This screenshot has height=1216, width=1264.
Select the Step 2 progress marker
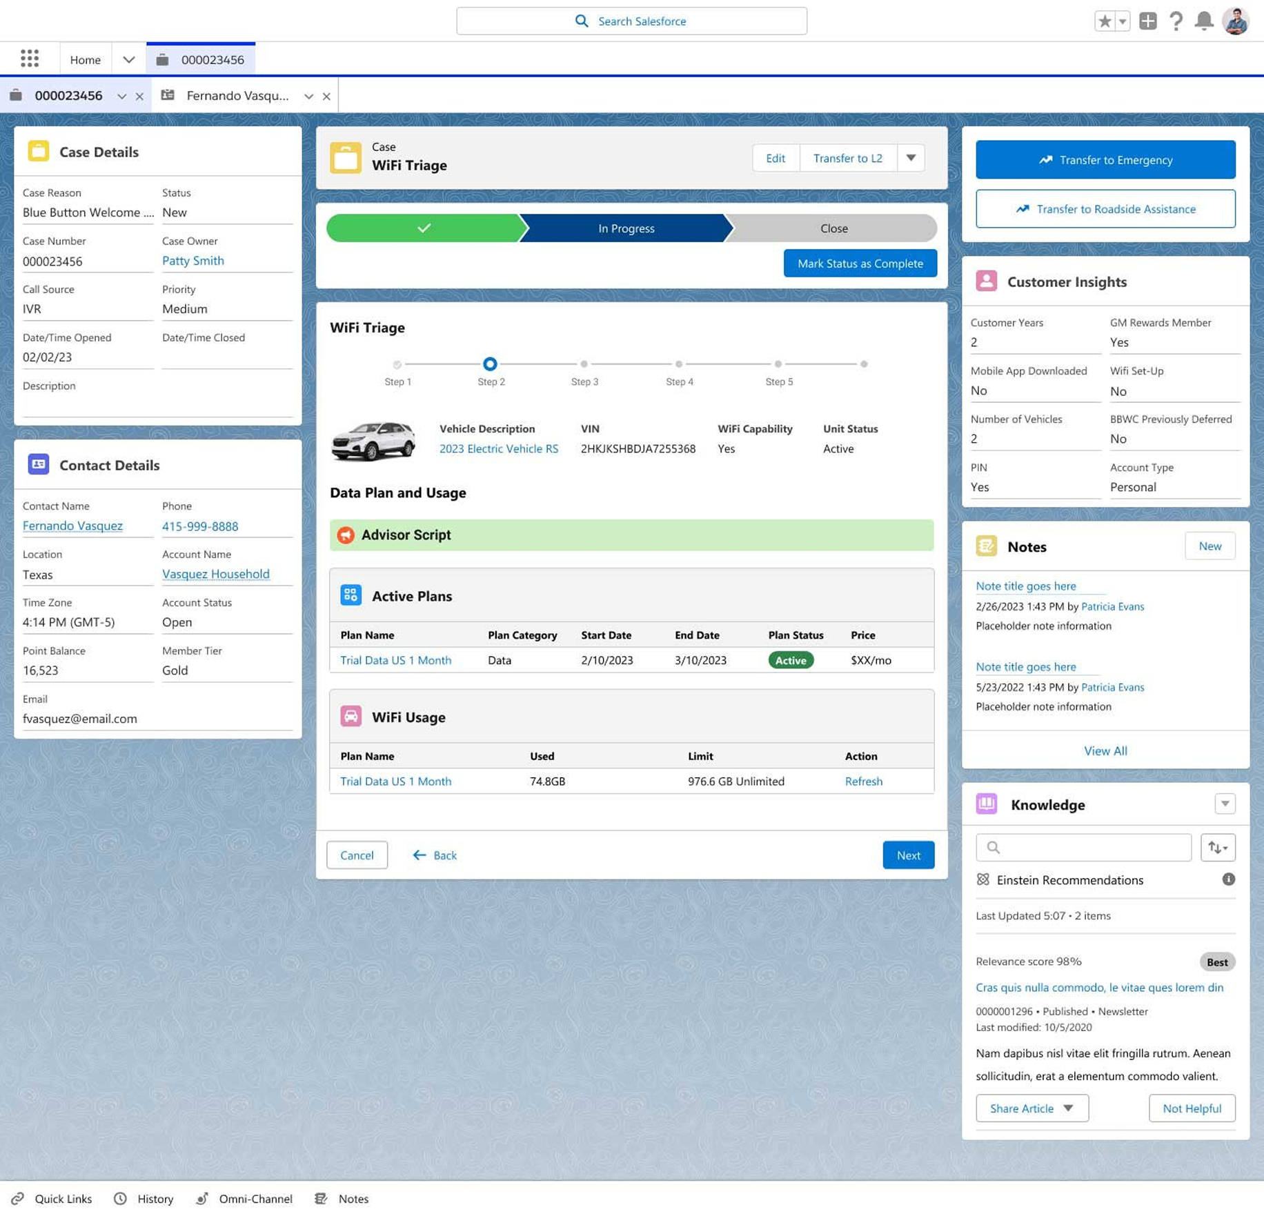[490, 363]
